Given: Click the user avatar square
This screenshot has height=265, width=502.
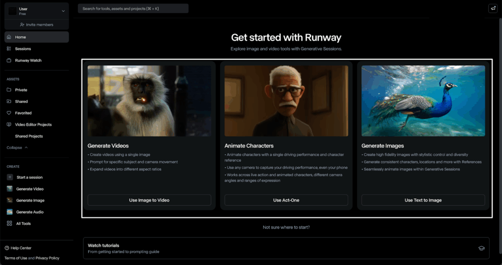Looking at the screenshot, I should point(12,11).
